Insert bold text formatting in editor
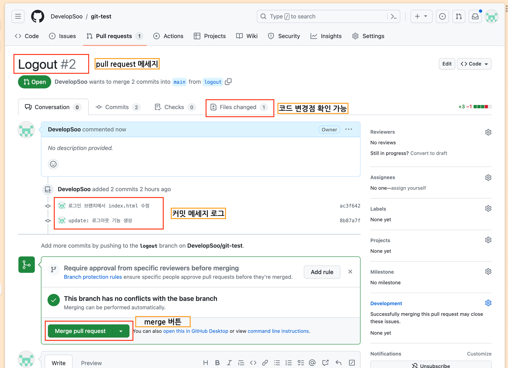 coord(217,363)
